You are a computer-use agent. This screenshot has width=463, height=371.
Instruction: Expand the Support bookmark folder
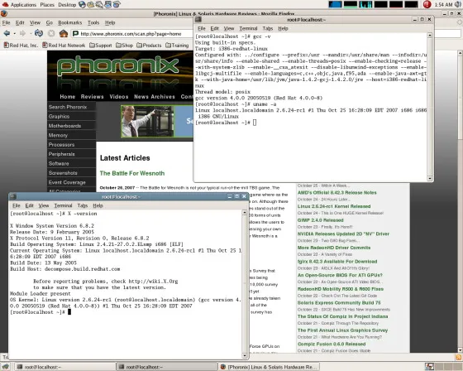(101, 46)
